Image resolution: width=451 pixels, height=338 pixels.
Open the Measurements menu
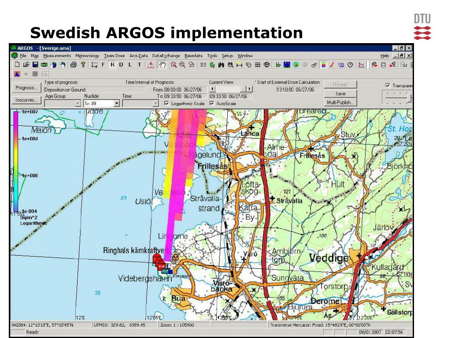(57, 56)
